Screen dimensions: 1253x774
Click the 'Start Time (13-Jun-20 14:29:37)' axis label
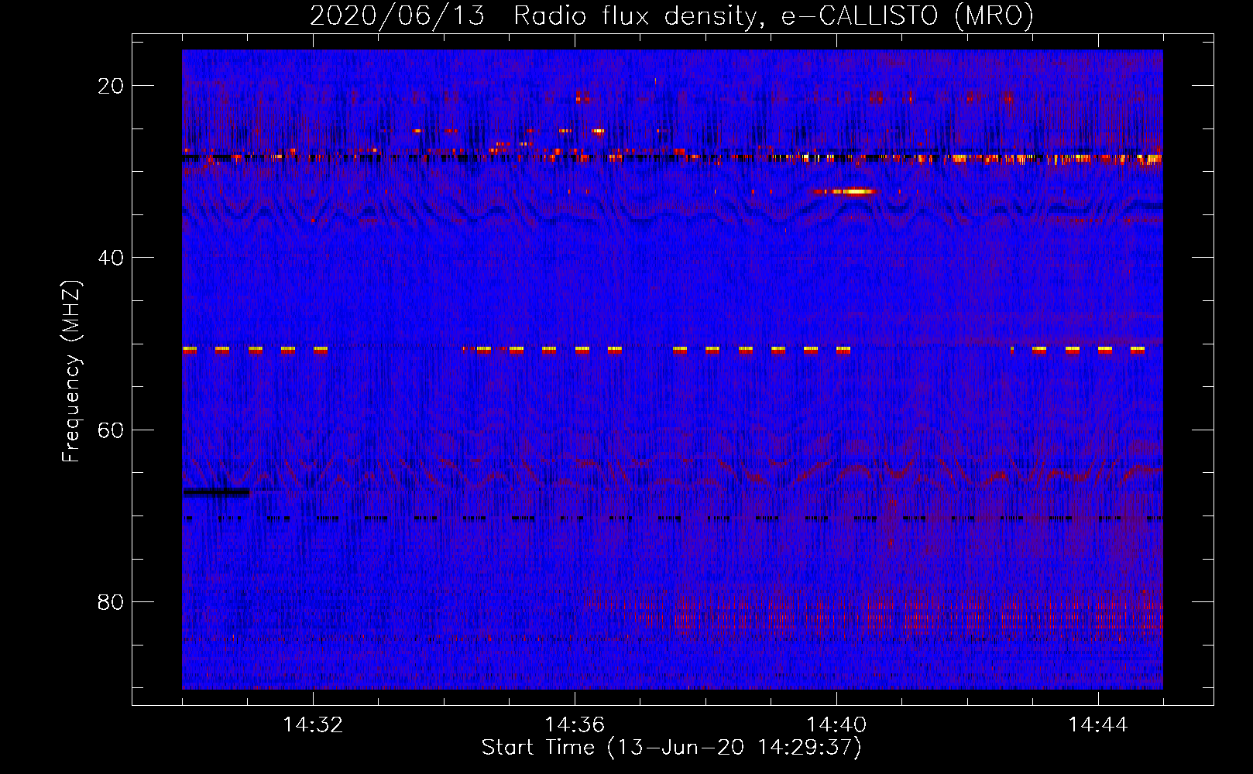(671, 748)
